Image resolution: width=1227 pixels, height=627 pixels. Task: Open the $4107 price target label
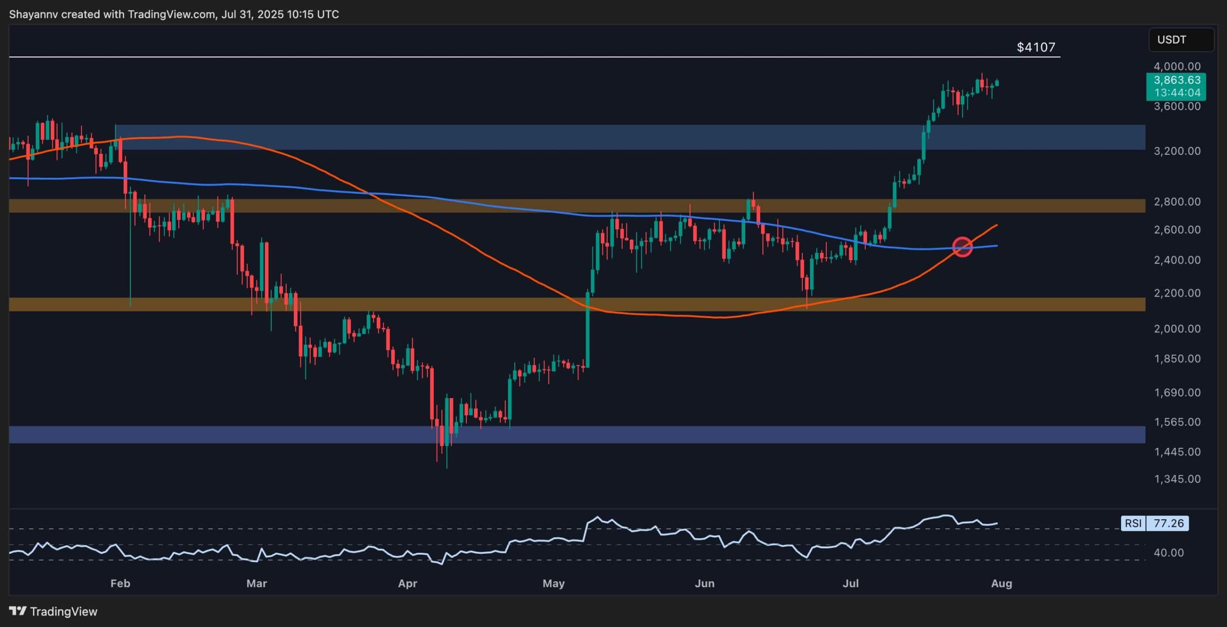coord(1035,47)
